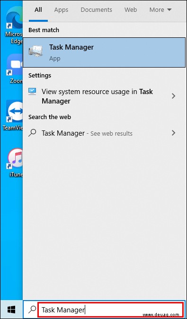Open Microsoft Edge desktop shortcut

pos(14,26)
